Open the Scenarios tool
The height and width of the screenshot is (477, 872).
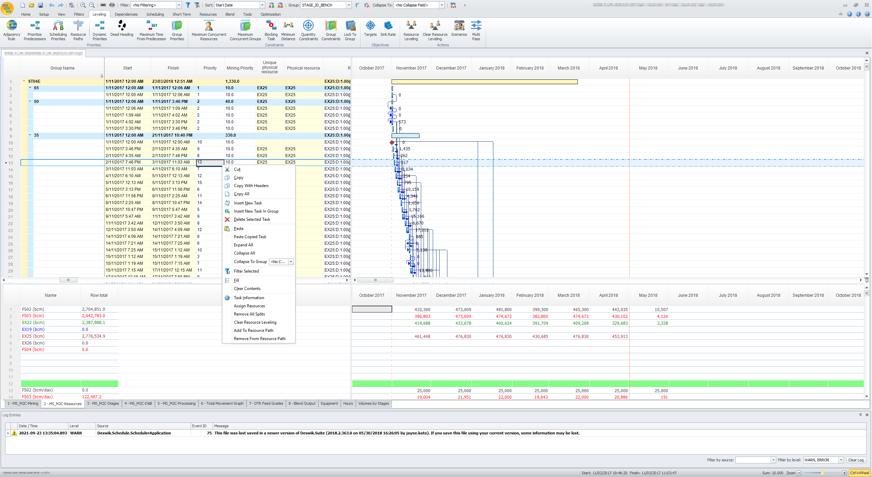click(x=459, y=30)
